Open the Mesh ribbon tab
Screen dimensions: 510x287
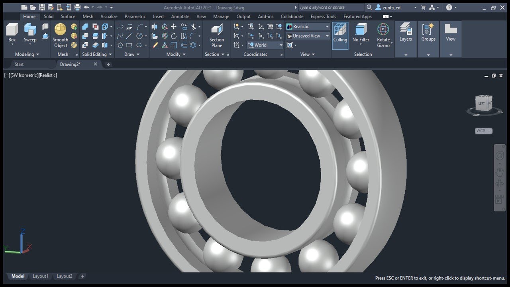point(88,16)
